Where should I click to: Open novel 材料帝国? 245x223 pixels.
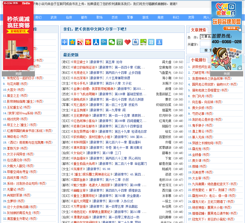pyautogui.click(x=79, y=142)
